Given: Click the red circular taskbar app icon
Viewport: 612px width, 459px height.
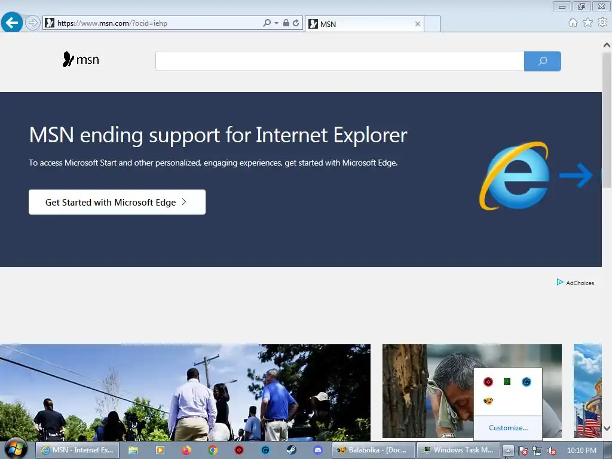Looking at the screenshot, I should [x=239, y=451].
